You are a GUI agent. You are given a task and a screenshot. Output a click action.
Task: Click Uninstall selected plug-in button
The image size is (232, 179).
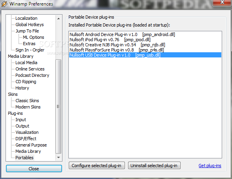point(154,166)
